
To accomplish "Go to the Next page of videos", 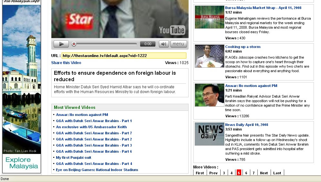I will [264, 173].
